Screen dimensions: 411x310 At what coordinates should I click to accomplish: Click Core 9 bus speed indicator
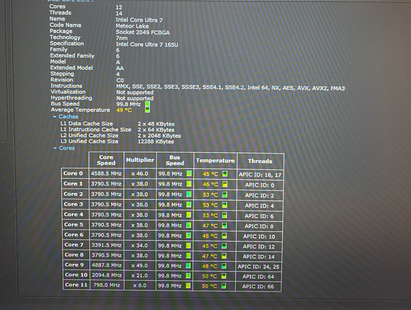tap(188, 265)
